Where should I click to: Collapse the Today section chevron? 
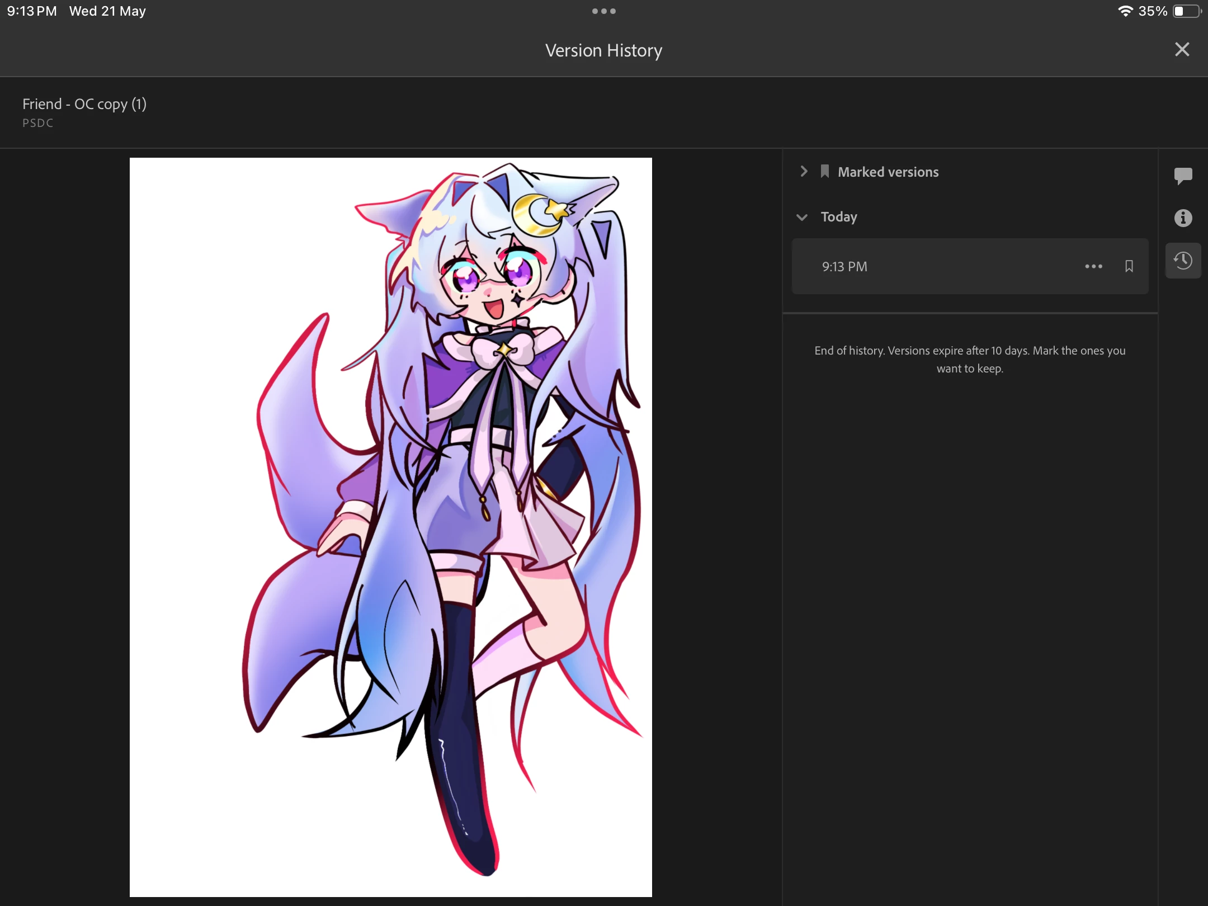coord(802,217)
